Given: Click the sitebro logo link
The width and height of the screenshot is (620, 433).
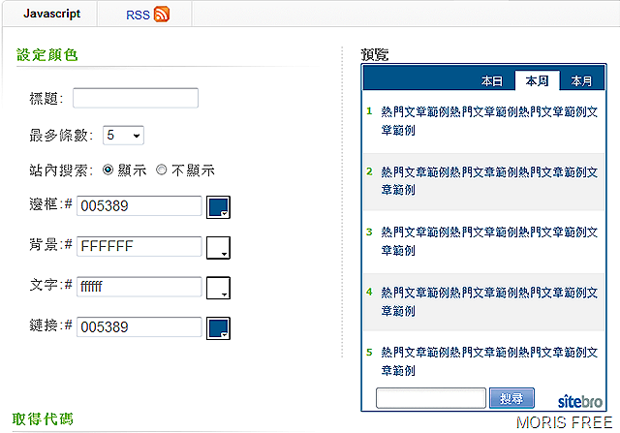Looking at the screenshot, I should click(579, 401).
